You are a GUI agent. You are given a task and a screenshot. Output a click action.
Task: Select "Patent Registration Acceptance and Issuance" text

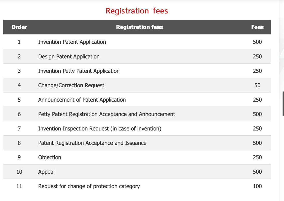pyautogui.click(x=92, y=143)
